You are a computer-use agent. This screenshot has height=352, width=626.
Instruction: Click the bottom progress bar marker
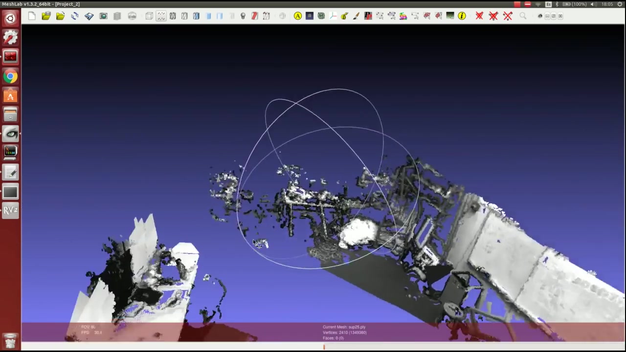324,347
